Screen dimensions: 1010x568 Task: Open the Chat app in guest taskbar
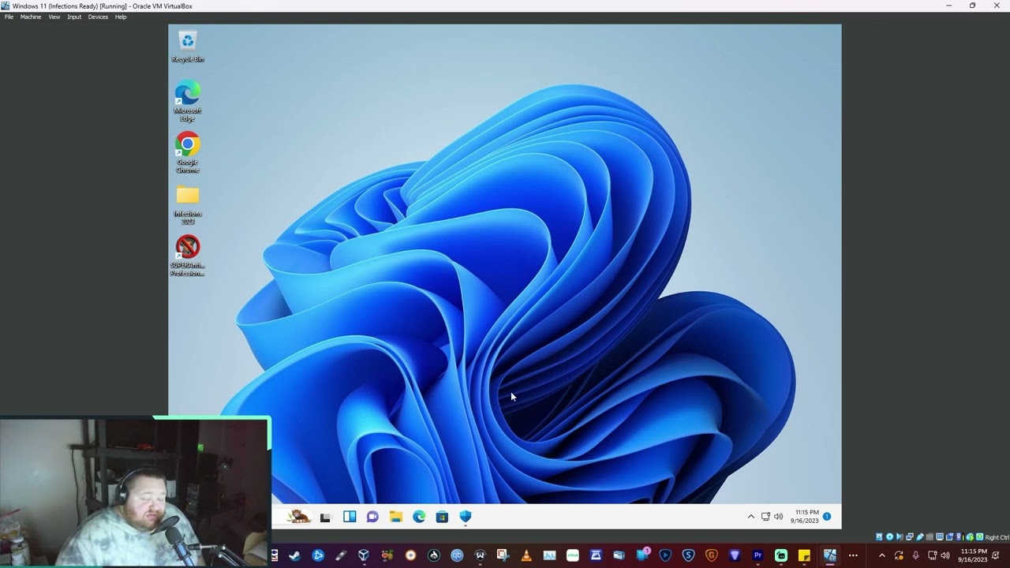coord(372,517)
